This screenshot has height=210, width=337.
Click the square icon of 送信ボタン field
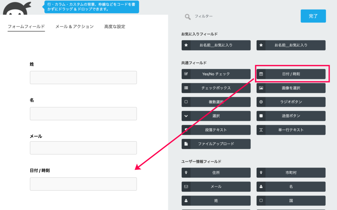261,116
